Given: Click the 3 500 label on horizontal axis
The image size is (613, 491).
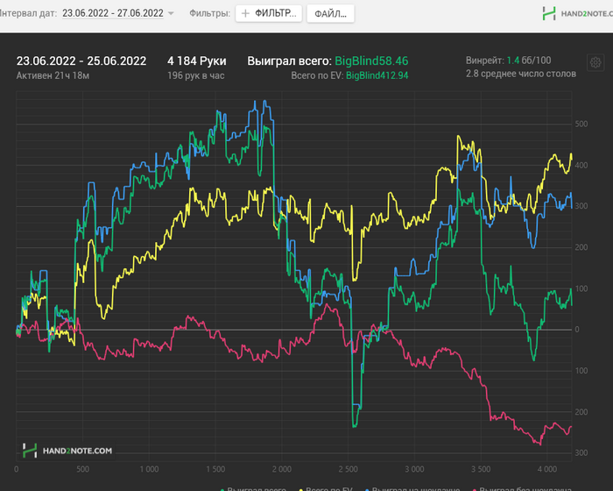Looking at the screenshot, I should point(481,469).
